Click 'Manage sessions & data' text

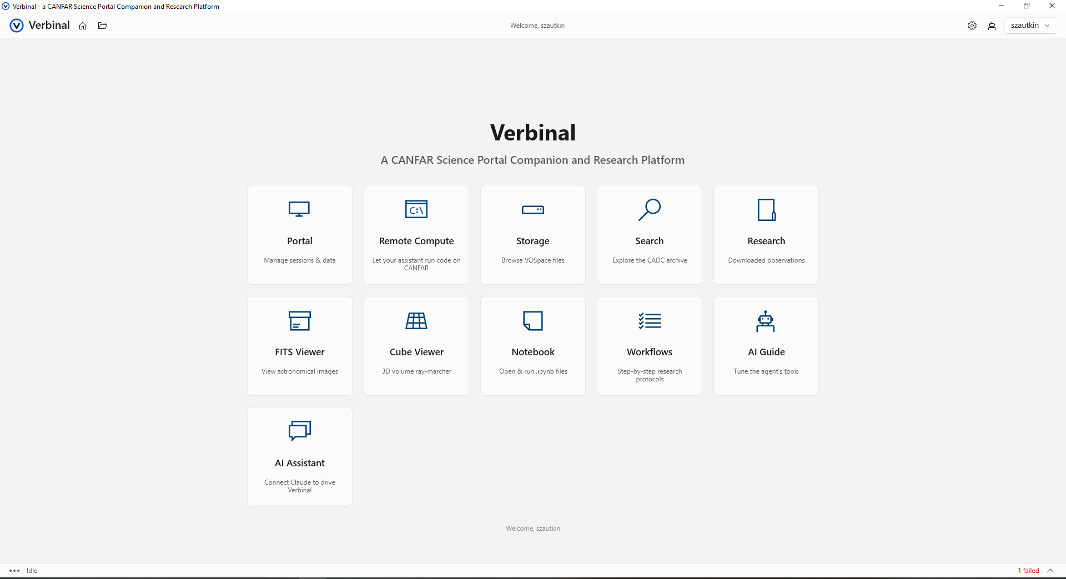(300, 260)
